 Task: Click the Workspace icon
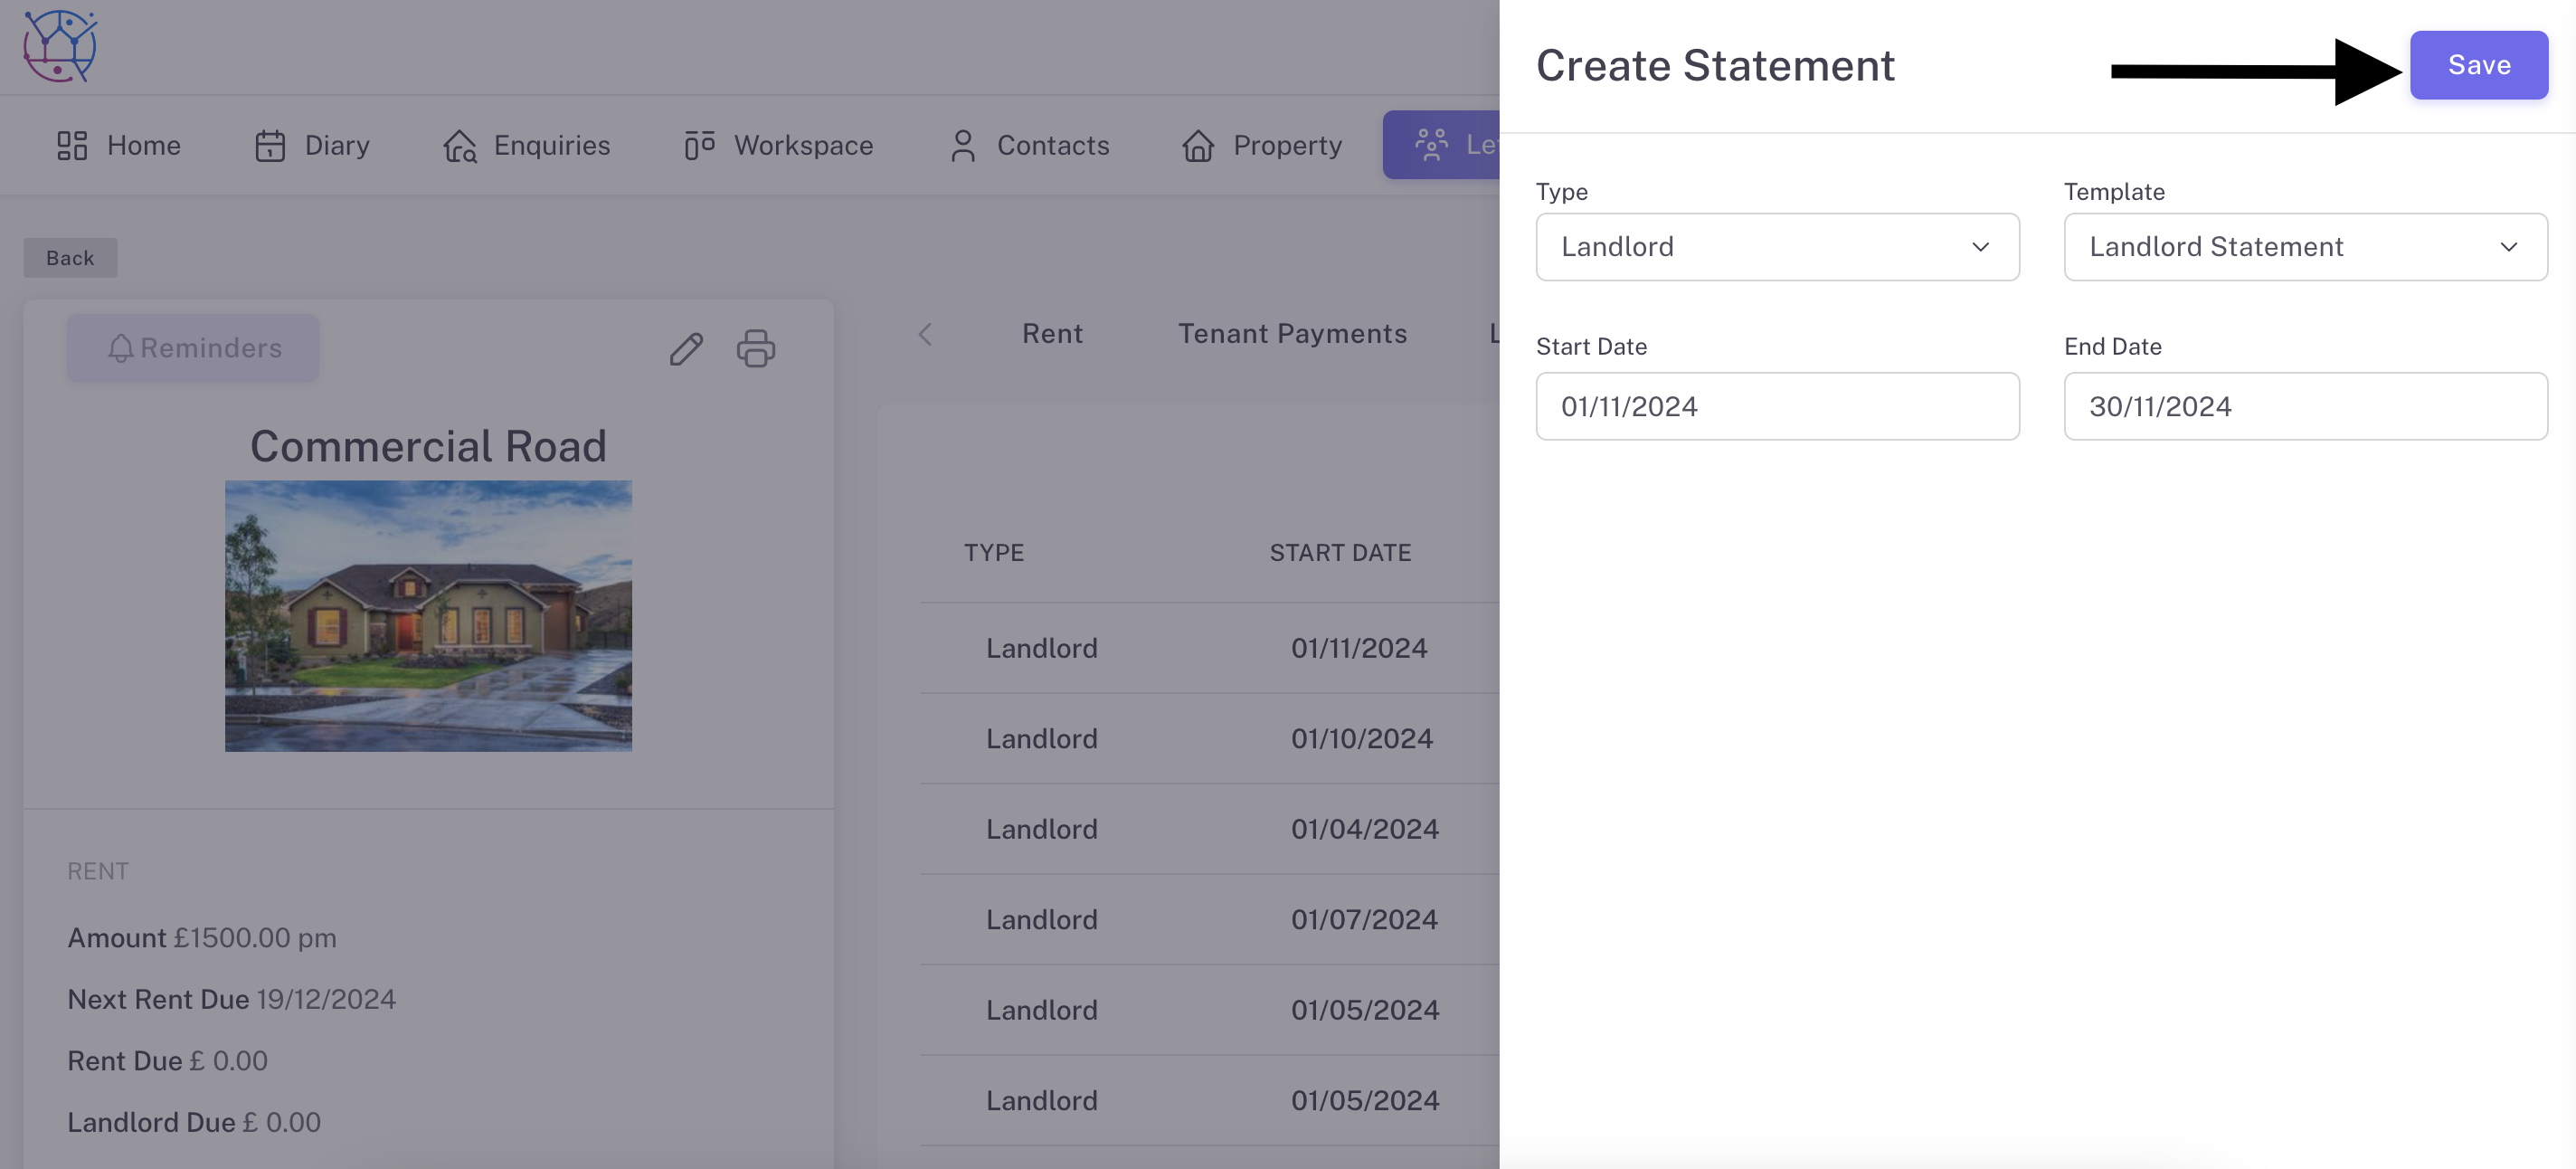click(x=699, y=145)
